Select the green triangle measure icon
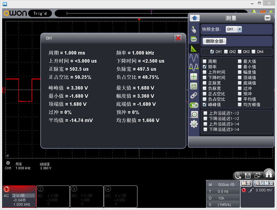The width and height of the screenshot is (277, 210). (194, 48)
